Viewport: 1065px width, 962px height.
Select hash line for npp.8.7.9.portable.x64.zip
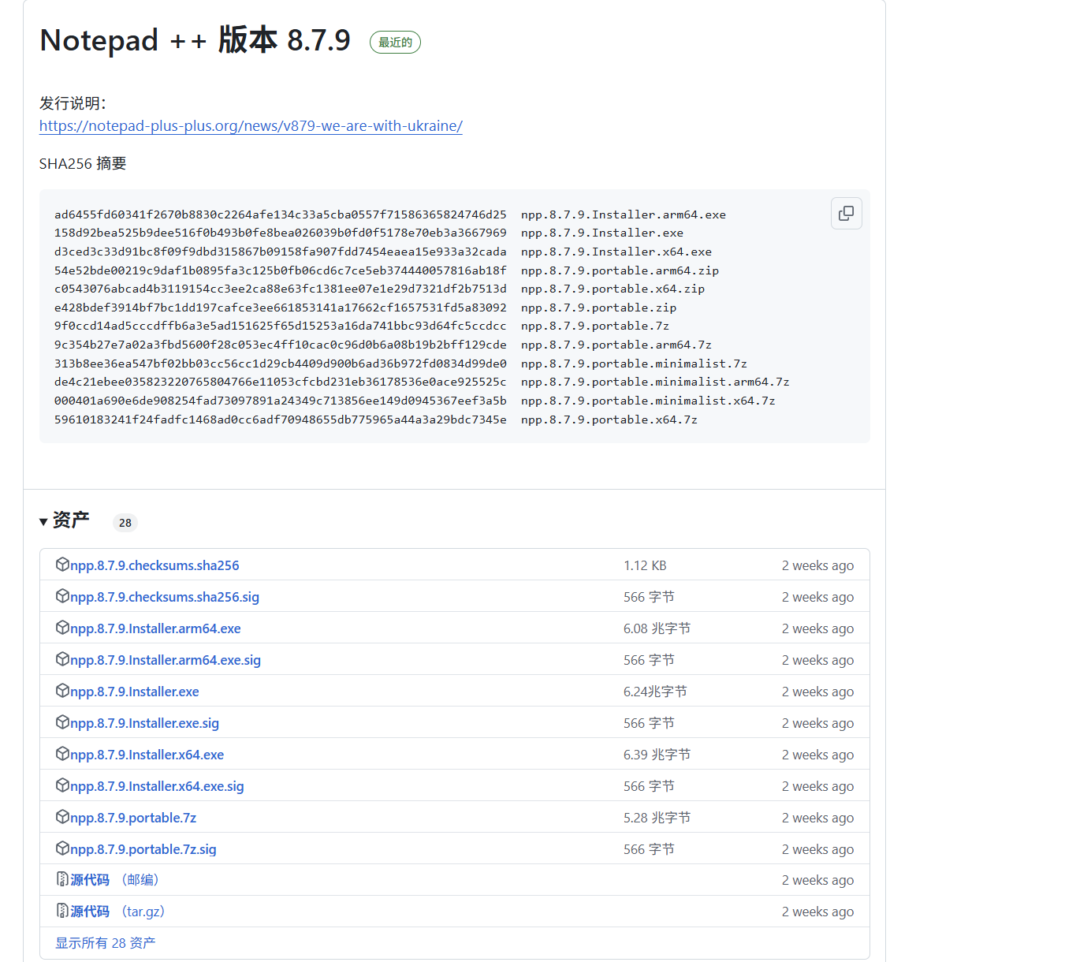380,289
